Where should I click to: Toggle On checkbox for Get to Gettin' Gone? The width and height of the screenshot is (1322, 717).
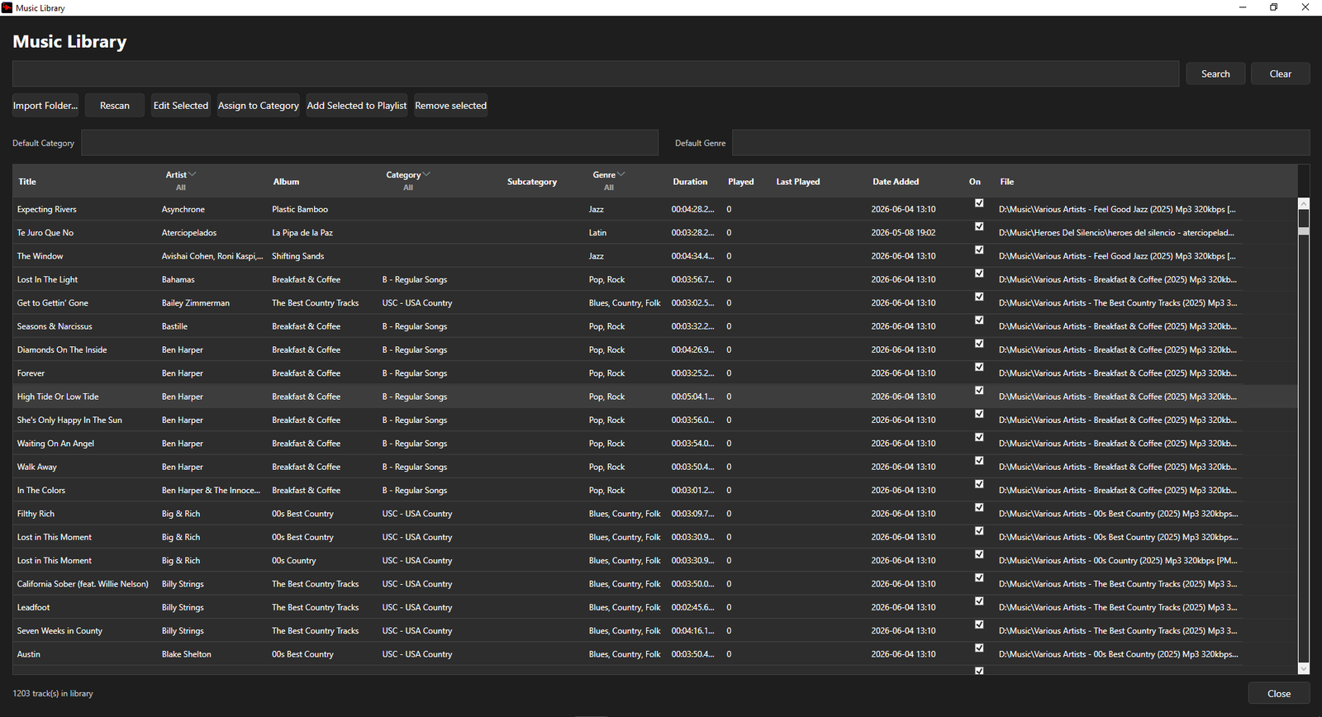pos(979,297)
